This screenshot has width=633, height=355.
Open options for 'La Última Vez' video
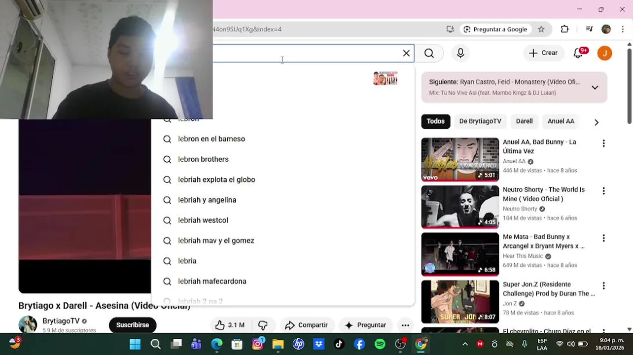pos(603,143)
